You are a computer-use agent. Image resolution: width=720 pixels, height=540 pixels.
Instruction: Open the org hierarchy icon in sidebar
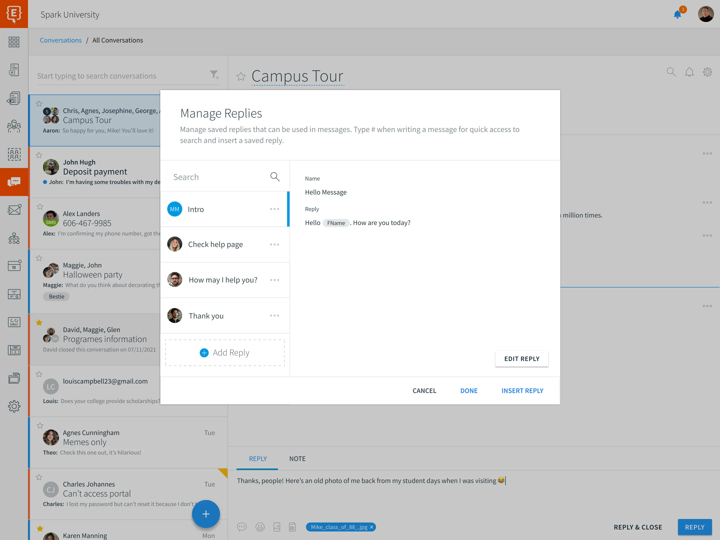(14, 238)
